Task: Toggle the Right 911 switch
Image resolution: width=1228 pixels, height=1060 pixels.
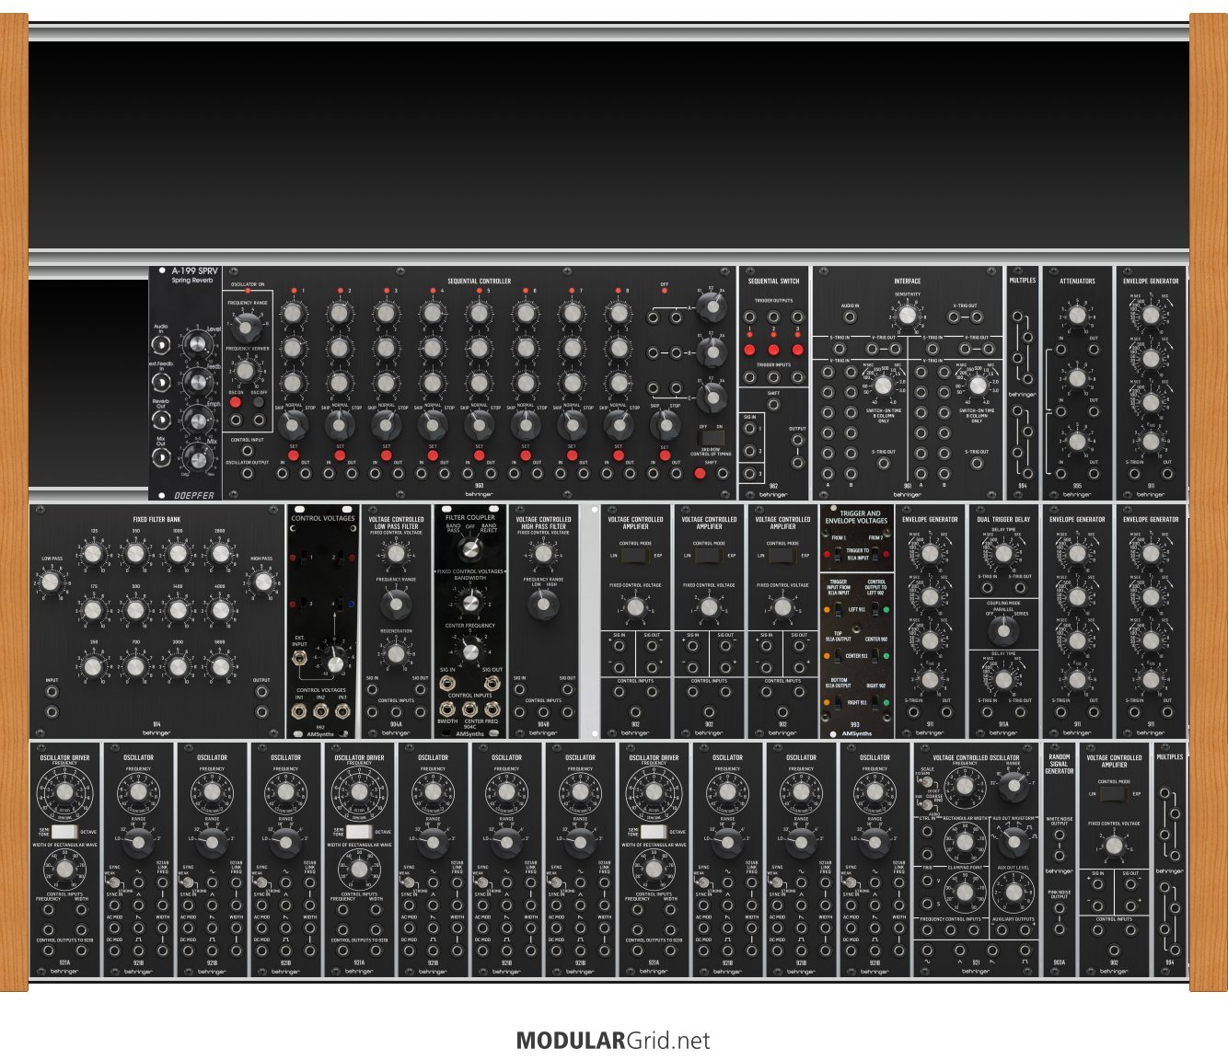Action: coord(839,703)
